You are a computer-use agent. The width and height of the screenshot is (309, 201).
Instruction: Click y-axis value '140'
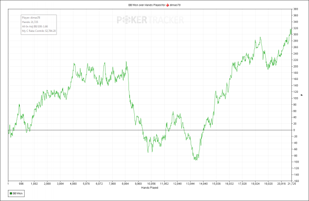pos(296,85)
